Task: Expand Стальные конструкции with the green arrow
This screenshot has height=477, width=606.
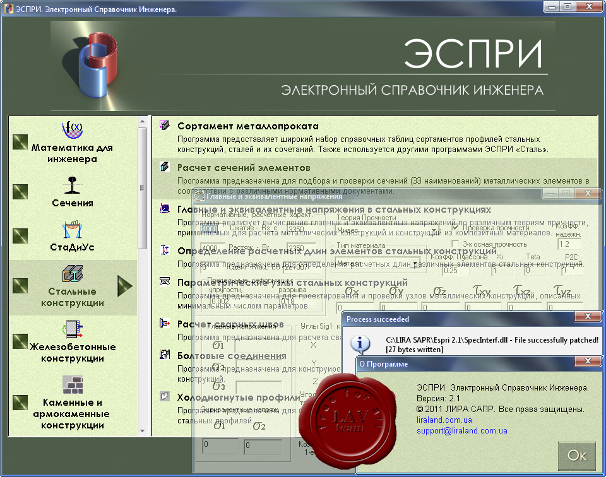Action: (125, 286)
